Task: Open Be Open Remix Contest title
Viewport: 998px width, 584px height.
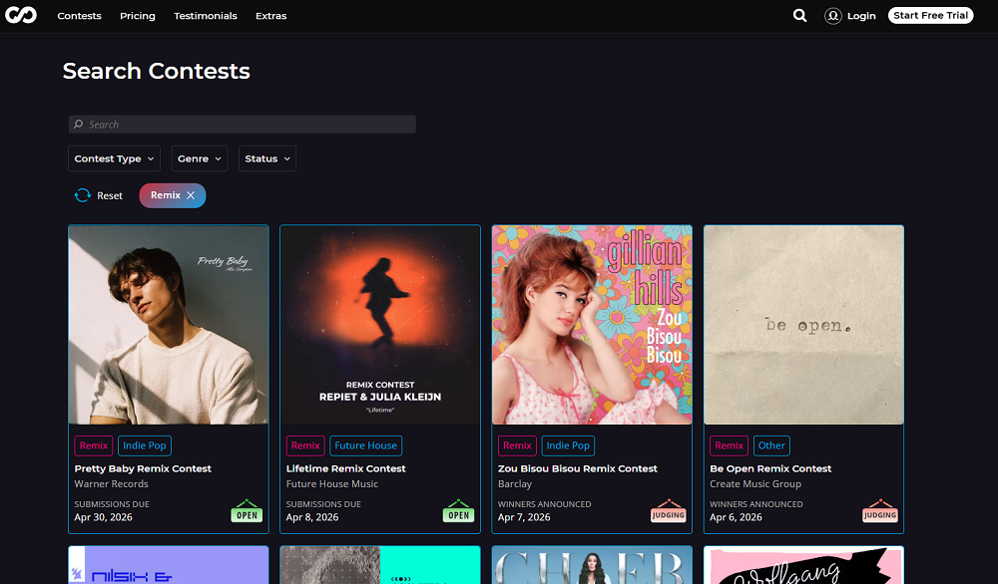Action: 770,469
